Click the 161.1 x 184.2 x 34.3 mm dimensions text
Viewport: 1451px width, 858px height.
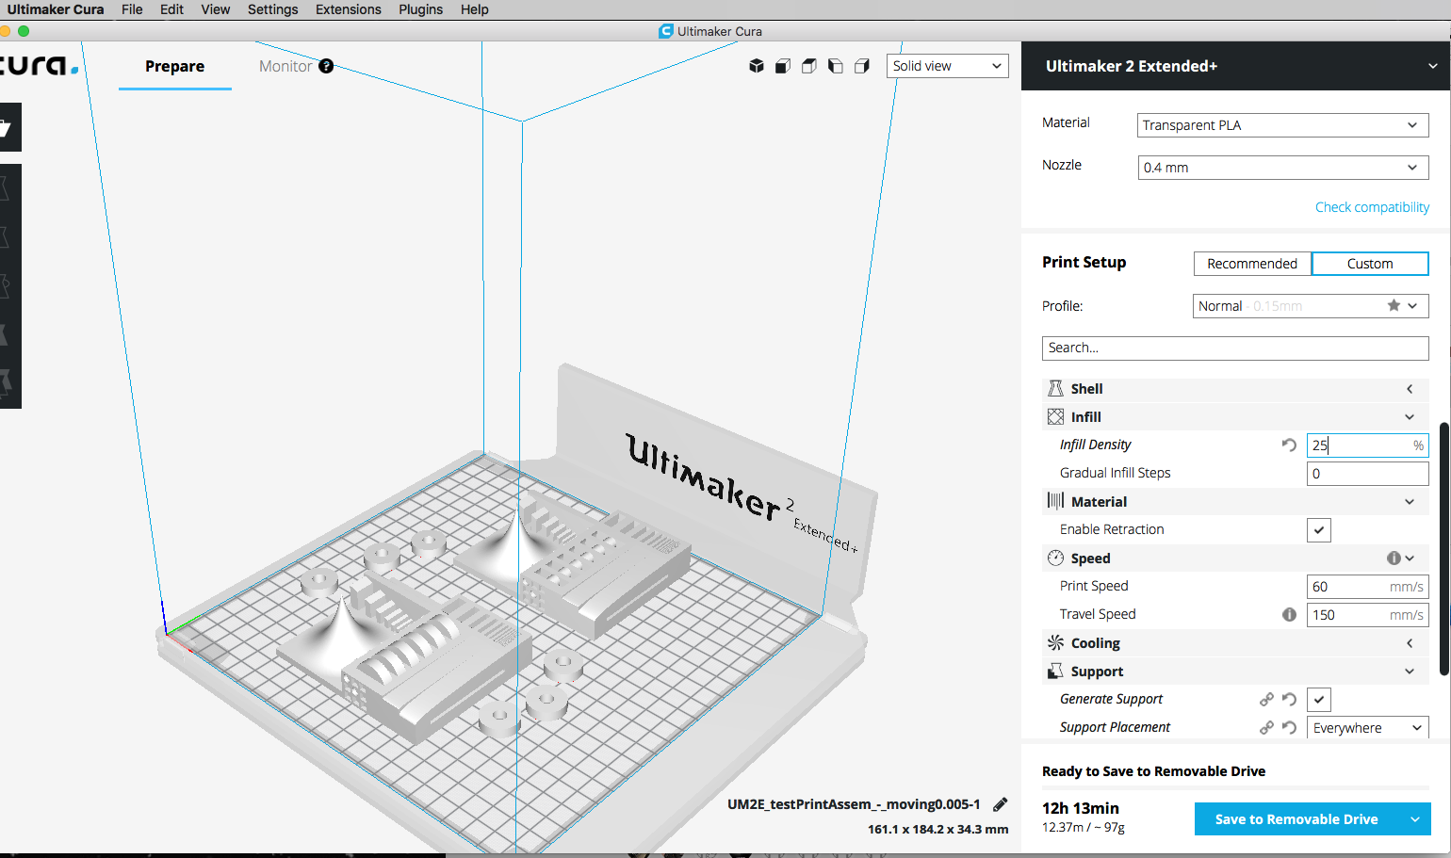(x=938, y=830)
